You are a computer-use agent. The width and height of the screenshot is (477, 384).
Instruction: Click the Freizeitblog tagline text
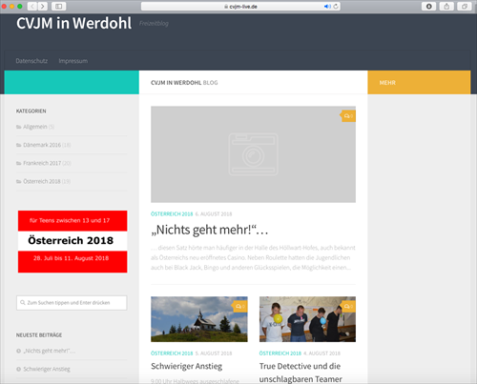point(154,23)
